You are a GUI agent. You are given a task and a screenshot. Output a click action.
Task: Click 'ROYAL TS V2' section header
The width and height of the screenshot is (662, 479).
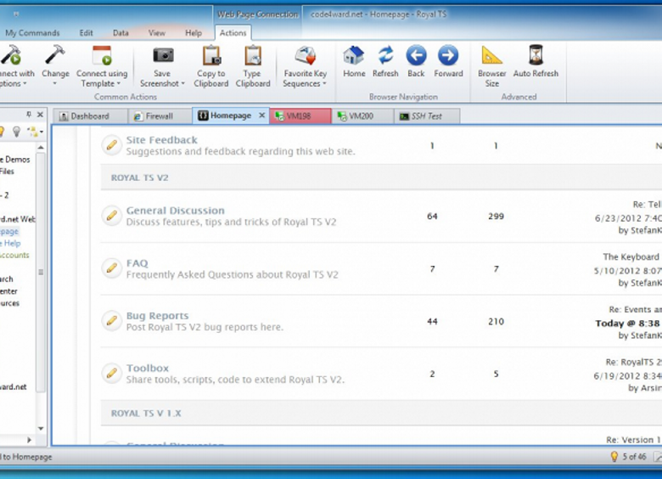(x=140, y=178)
